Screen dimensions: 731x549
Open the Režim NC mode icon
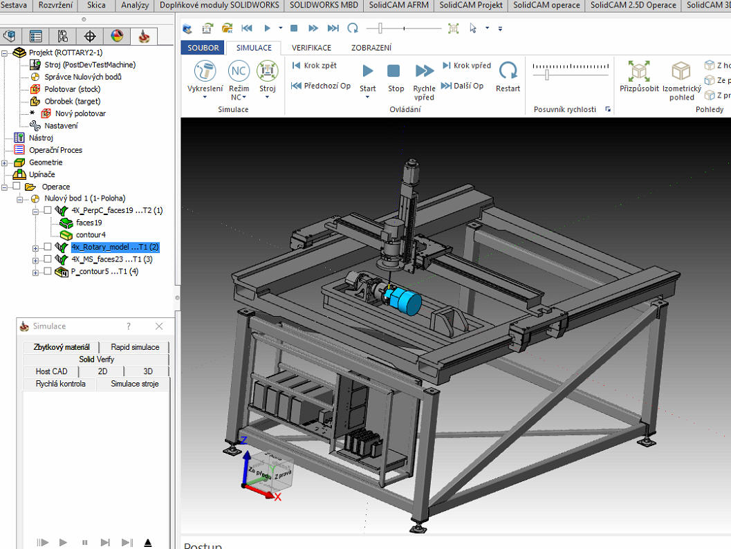click(239, 71)
